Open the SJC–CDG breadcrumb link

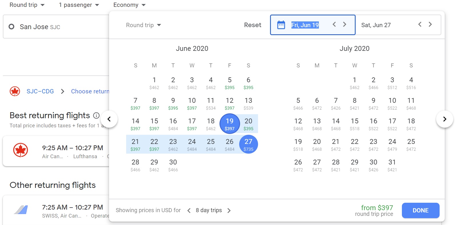[x=40, y=91]
